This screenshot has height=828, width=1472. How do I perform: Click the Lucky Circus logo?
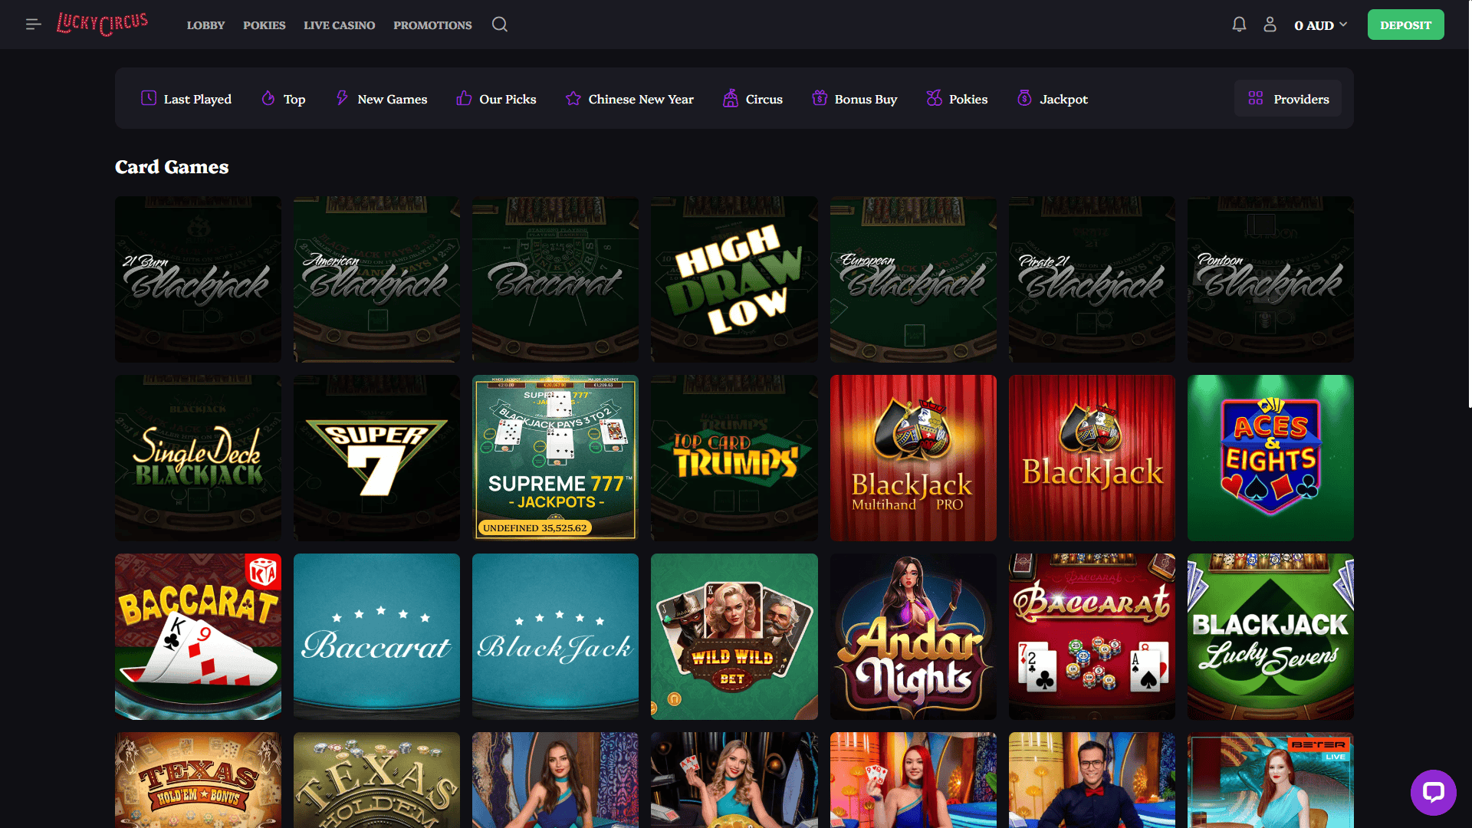(102, 24)
